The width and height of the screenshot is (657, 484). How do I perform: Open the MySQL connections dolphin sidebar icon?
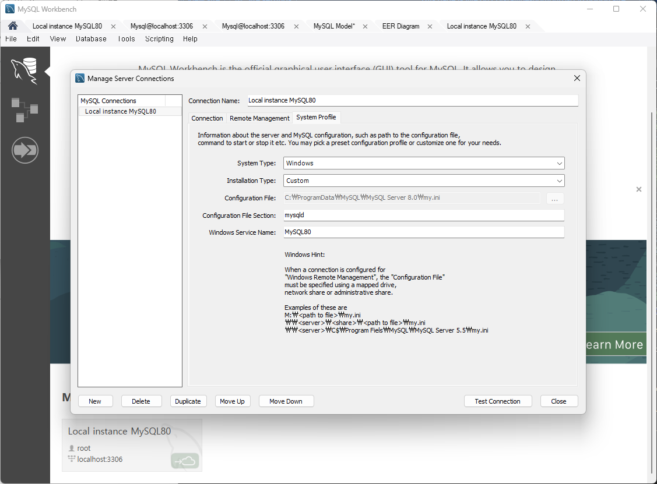(24, 70)
